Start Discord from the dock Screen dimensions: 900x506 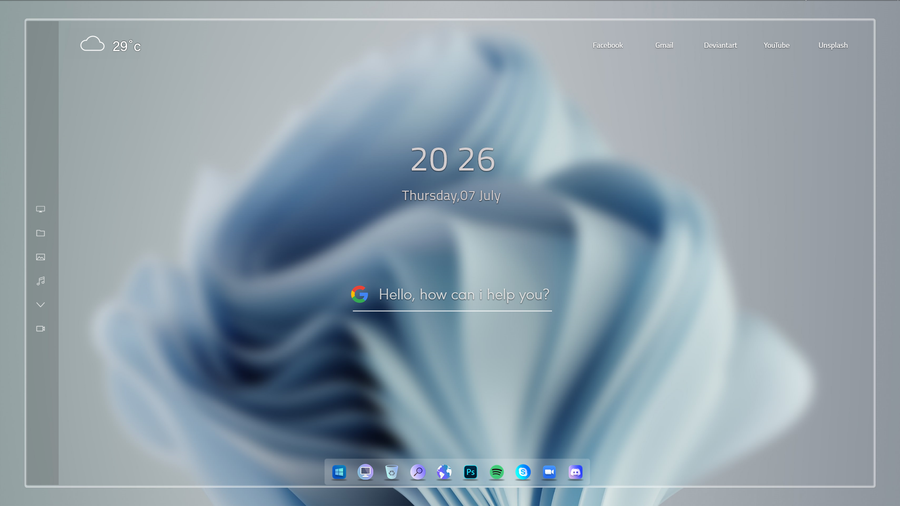tap(575, 472)
